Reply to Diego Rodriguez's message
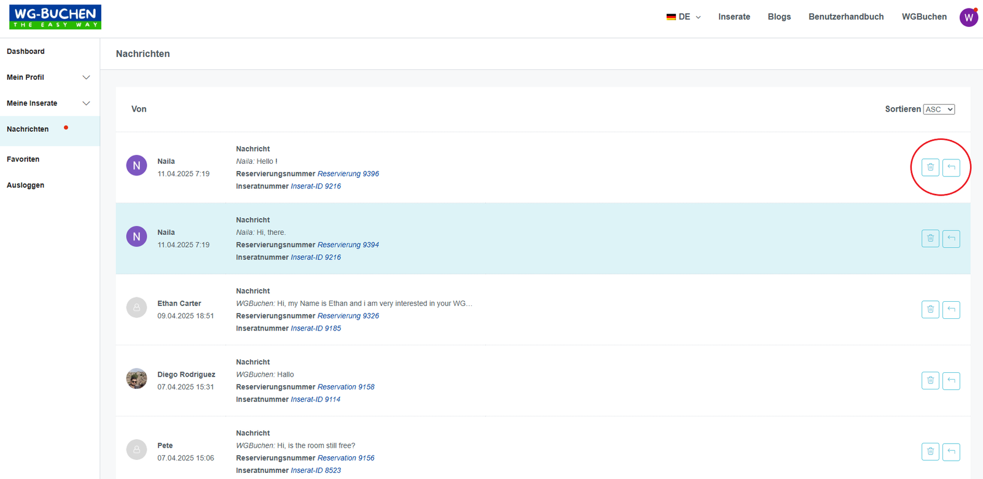 (x=951, y=381)
